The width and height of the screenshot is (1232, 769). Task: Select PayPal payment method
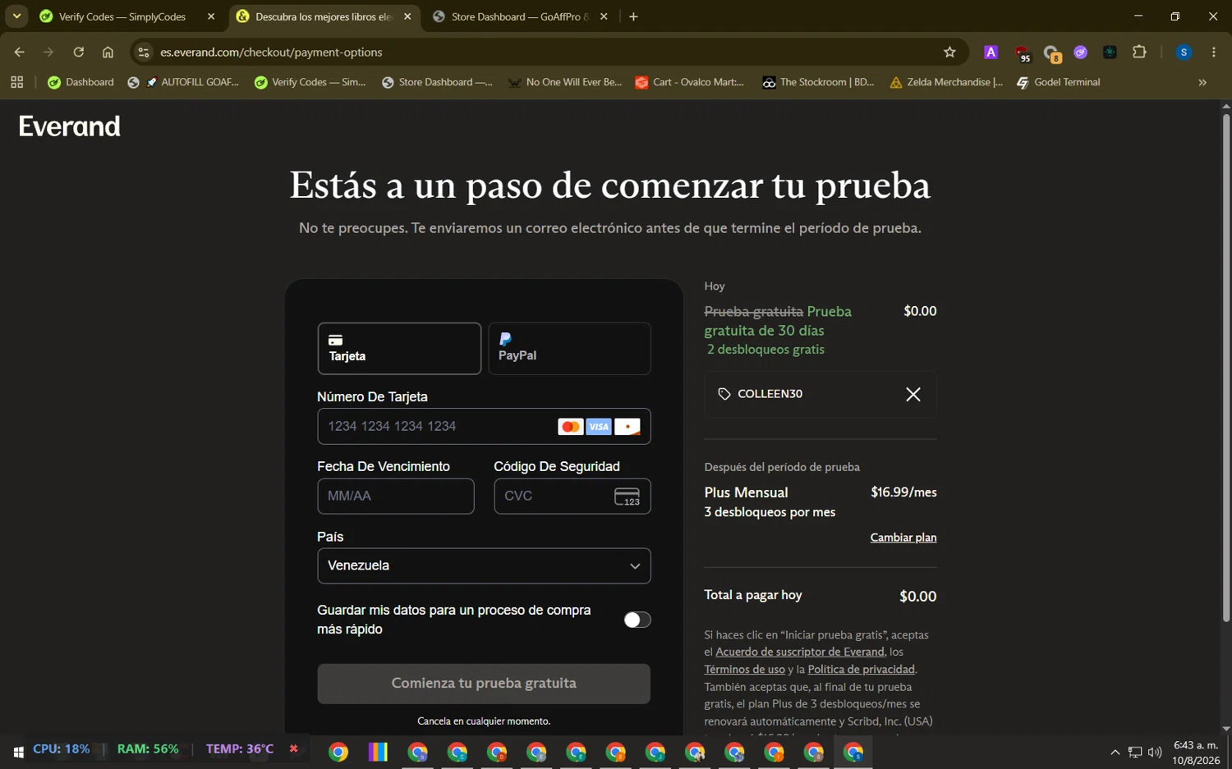click(x=569, y=349)
